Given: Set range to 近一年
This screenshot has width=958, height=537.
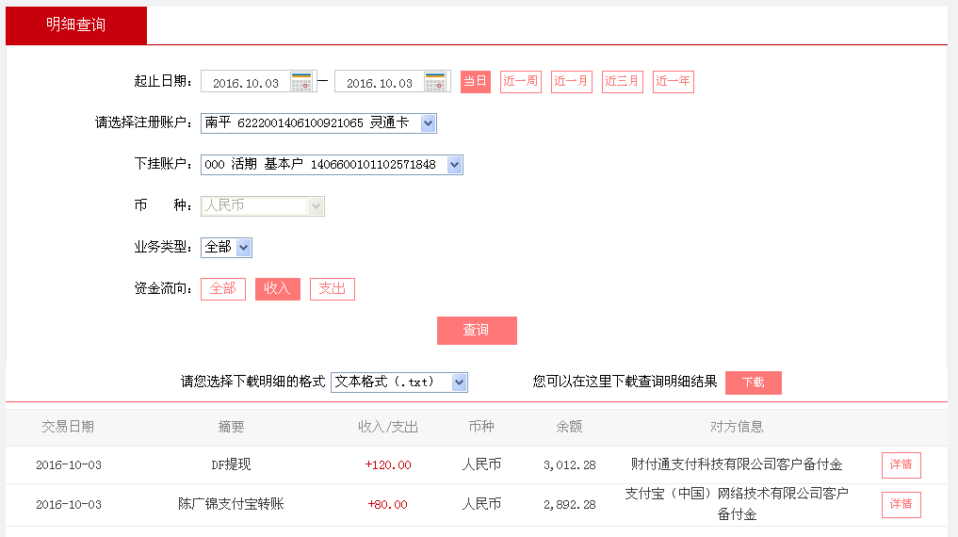Looking at the screenshot, I should coord(673,82).
